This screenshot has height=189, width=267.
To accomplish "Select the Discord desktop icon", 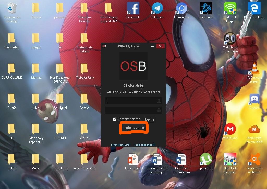I will click(254, 102).
